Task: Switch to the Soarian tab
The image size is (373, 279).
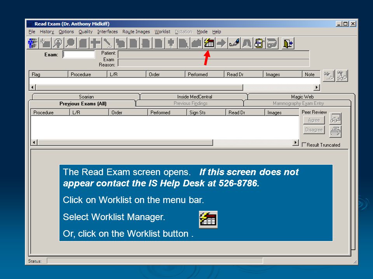Action: (86, 96)
